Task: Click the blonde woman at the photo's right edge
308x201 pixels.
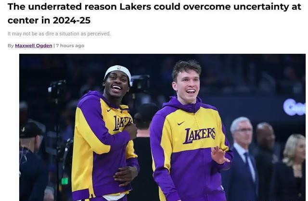Action: [x=292, y=167]
